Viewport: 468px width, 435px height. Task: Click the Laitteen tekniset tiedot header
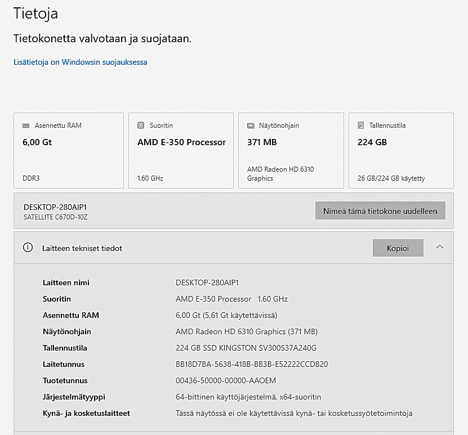coord(82,248)
